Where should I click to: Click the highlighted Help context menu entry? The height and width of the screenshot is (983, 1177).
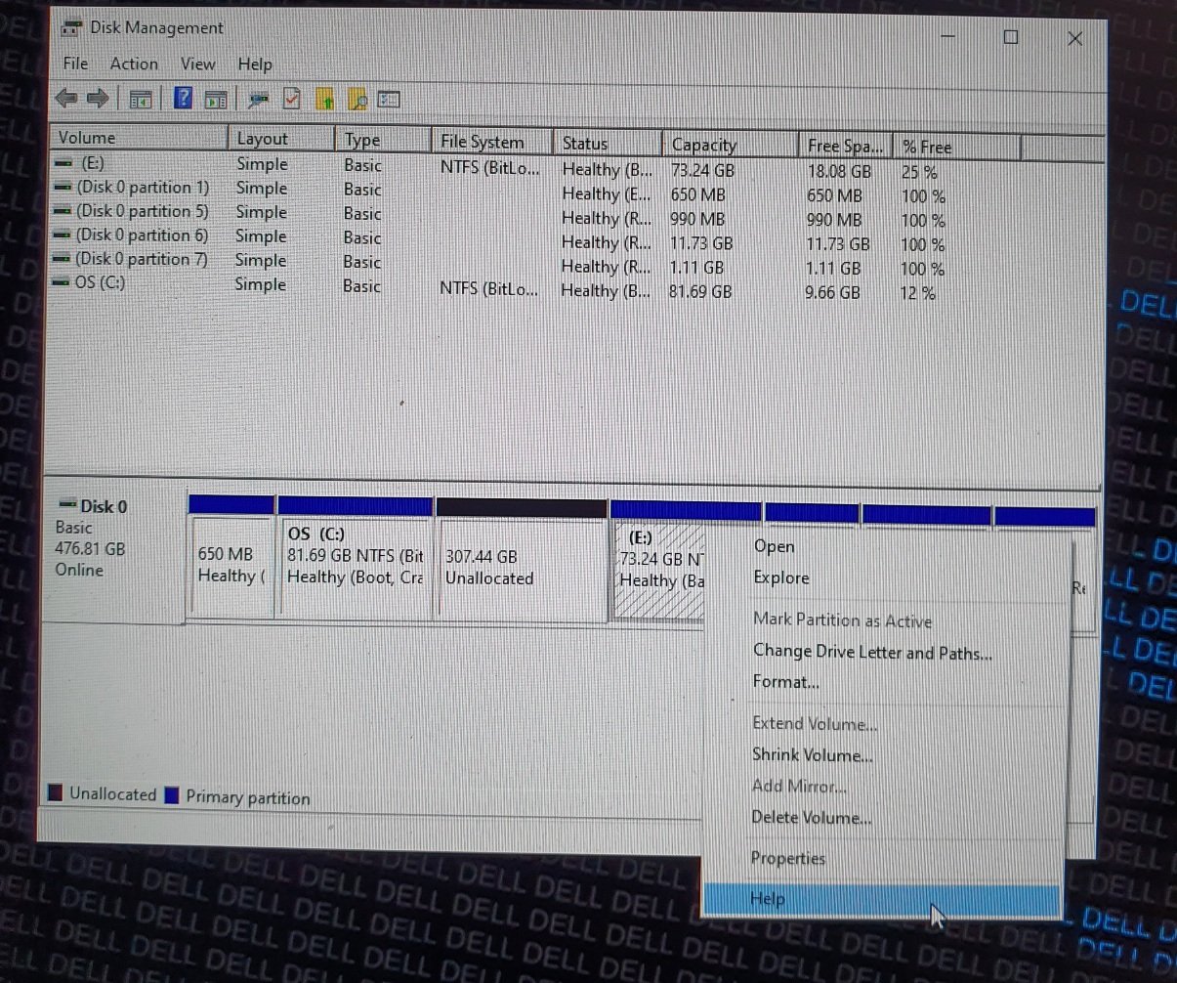tap(881, 899)
